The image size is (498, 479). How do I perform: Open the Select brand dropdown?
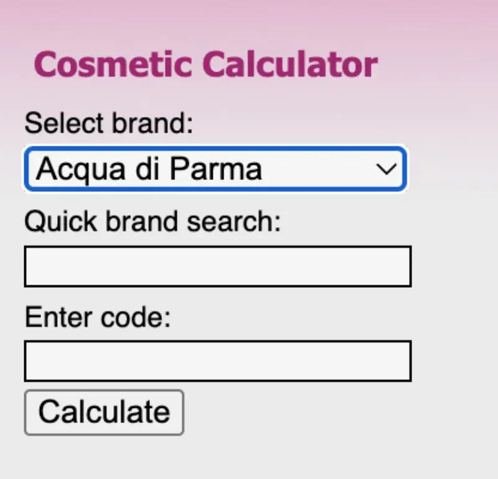[x=215, y=169]
